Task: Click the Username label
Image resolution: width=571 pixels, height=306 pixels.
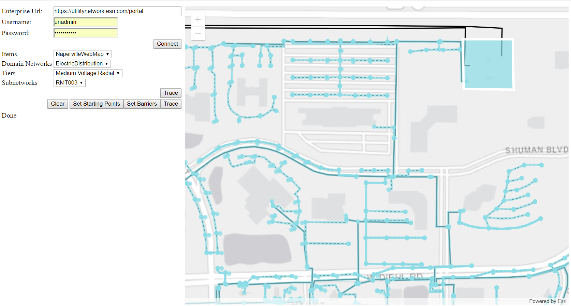Action: click(16, 22)
